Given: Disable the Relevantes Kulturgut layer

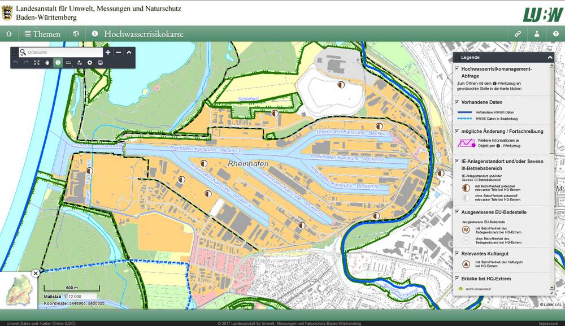Looking at the screenshot, I should tap(457, 254).
